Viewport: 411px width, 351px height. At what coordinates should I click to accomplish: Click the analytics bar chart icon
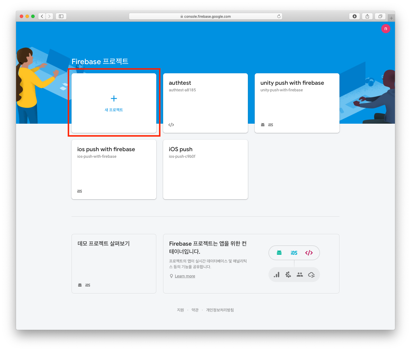tap(276, 275)
